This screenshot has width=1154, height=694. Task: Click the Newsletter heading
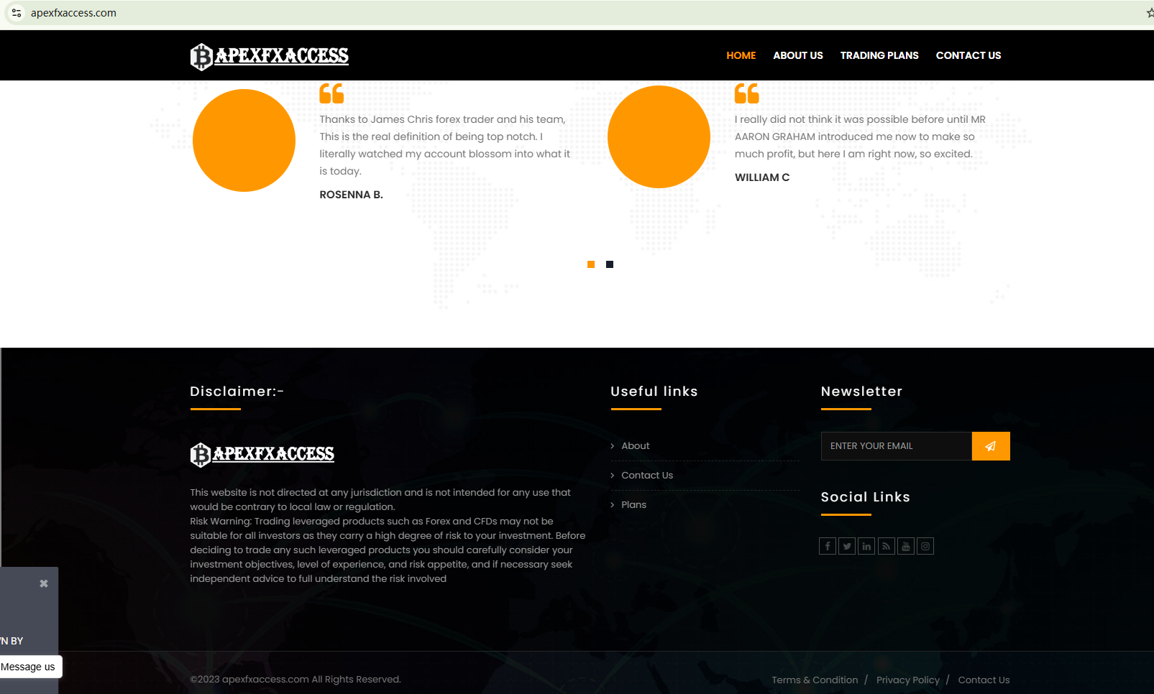tap(861, 392)
